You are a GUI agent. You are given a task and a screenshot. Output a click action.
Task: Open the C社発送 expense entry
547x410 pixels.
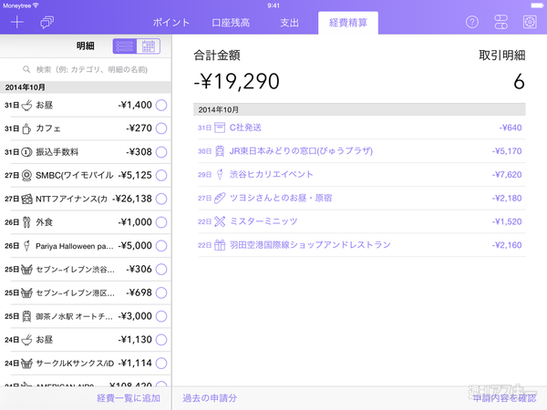tap(361, 128)
